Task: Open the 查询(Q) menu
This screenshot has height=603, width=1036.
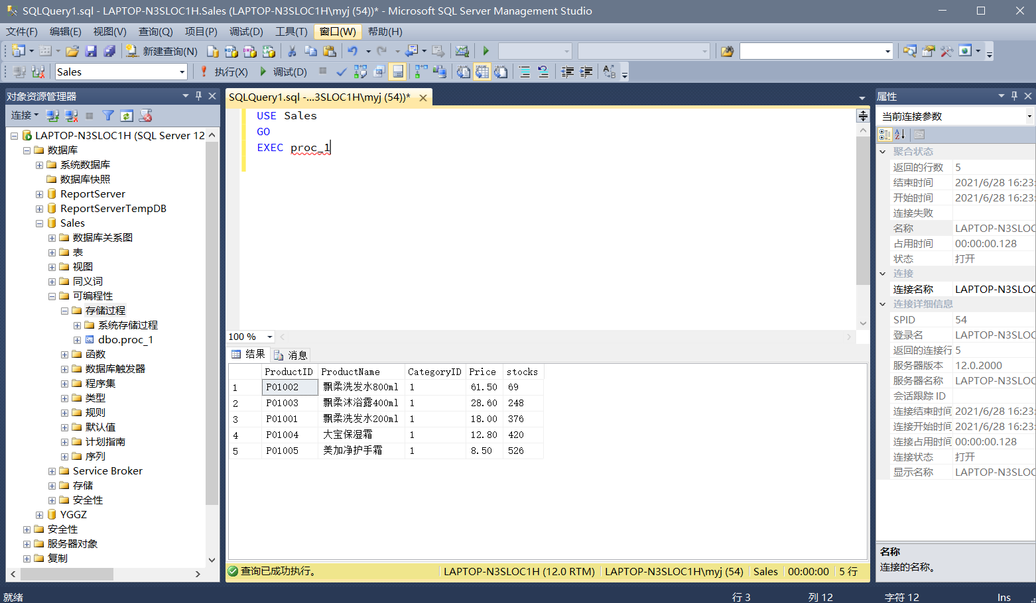Action: pos(155,31)
